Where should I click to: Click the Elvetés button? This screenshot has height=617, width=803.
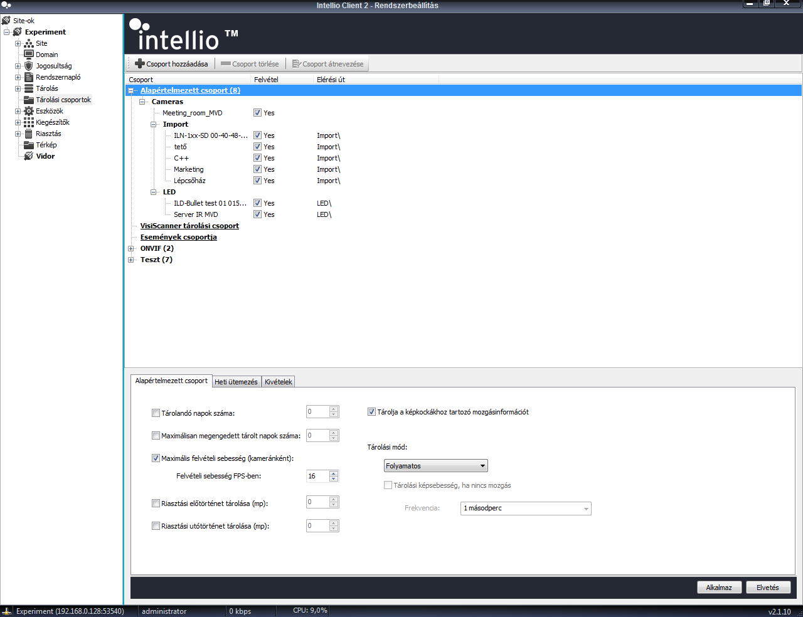click(768, 588)
